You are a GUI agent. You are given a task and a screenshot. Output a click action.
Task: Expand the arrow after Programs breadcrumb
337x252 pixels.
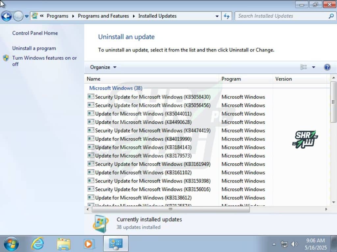pos(73,16)
